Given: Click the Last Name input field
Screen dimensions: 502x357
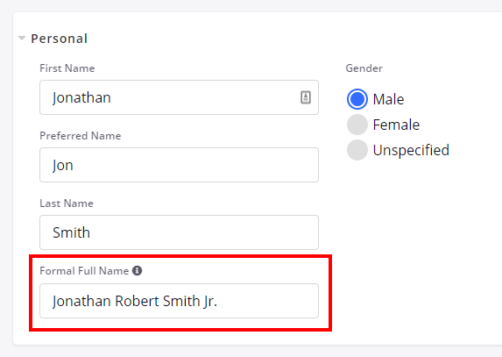Looking at the screenshot, I should pos(179,232).
